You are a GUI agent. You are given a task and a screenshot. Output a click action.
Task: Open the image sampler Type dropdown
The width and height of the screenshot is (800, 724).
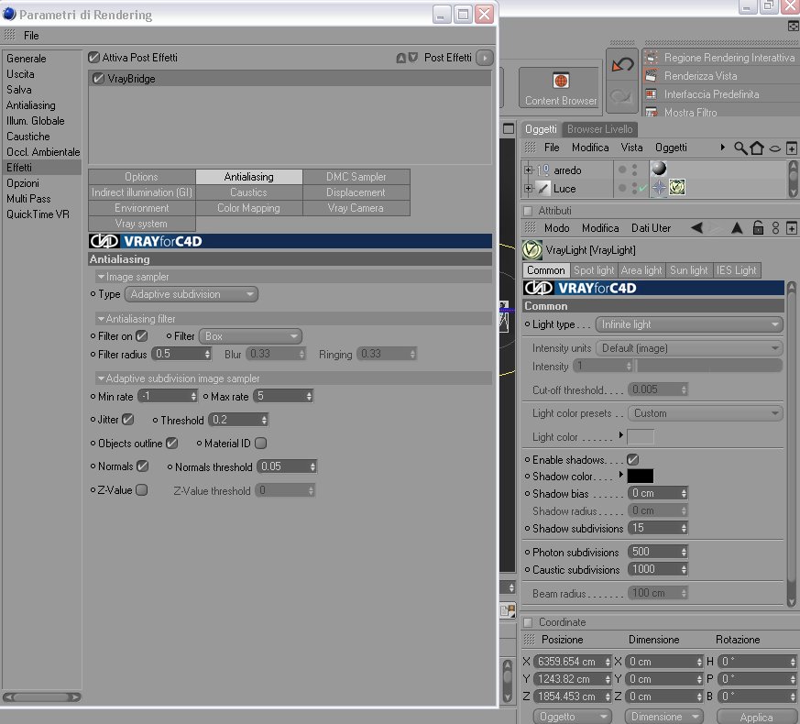click(192, 294)
